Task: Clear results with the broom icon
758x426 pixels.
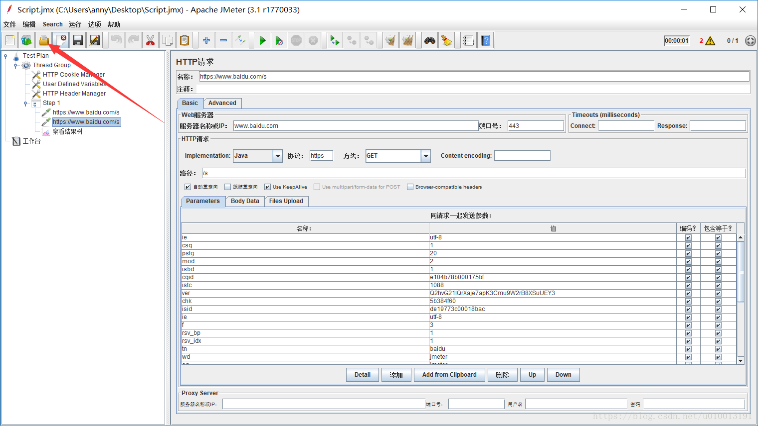Action: 391,40
